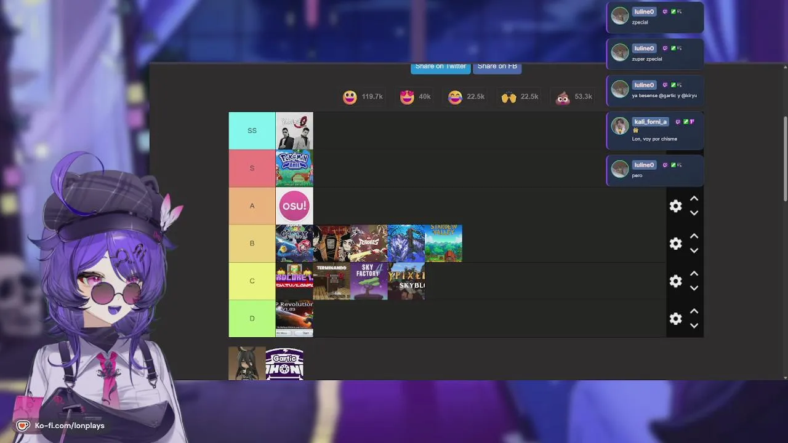This screenshot has height=443, width=788.
Task: Click the 'ya besense @gartic y @kiryu' message
Action: tap(664, 96)
